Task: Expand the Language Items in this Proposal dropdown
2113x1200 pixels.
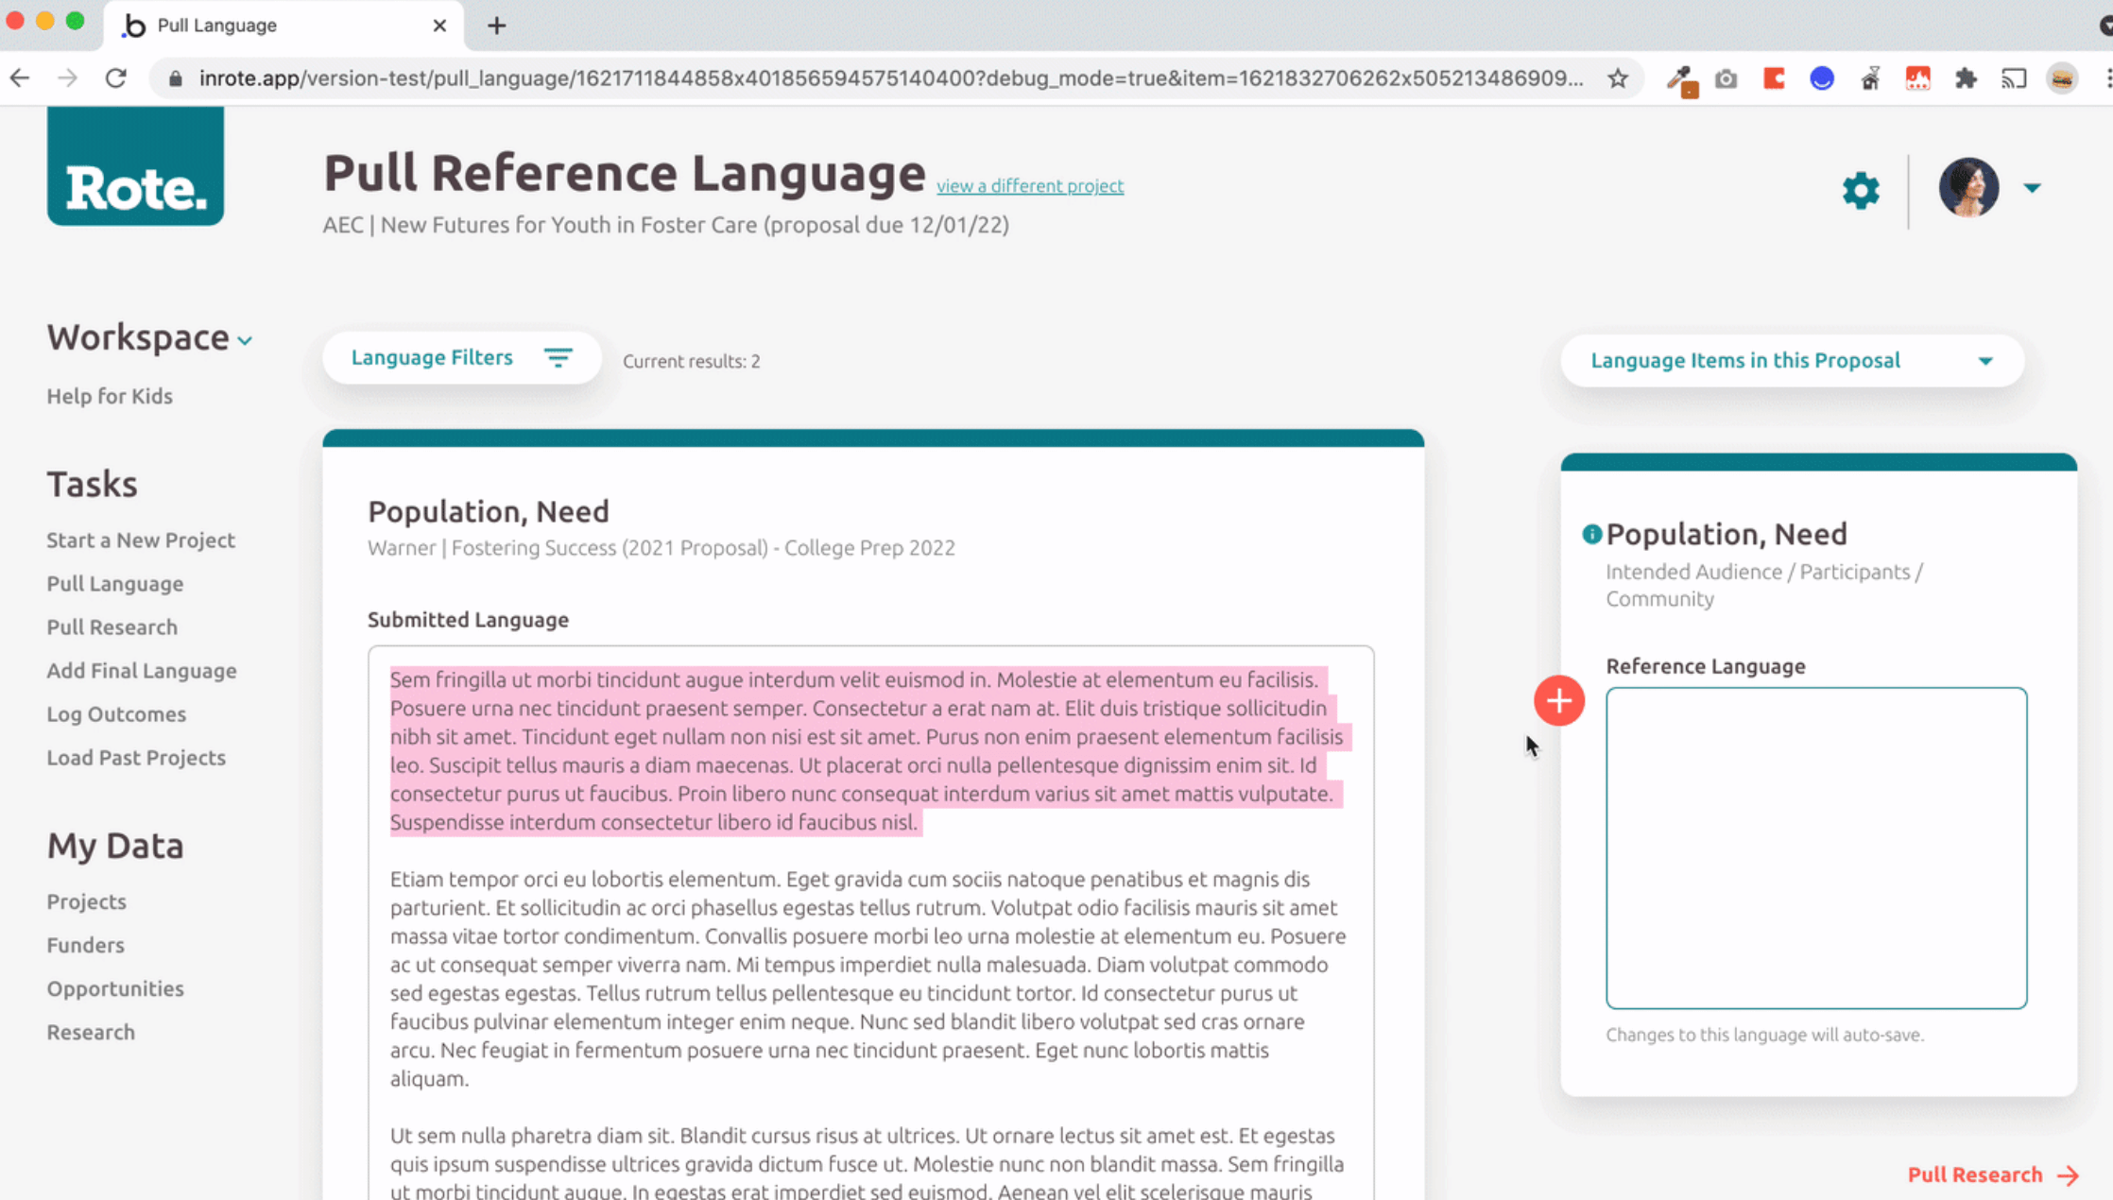Action: pos(1985,360)
